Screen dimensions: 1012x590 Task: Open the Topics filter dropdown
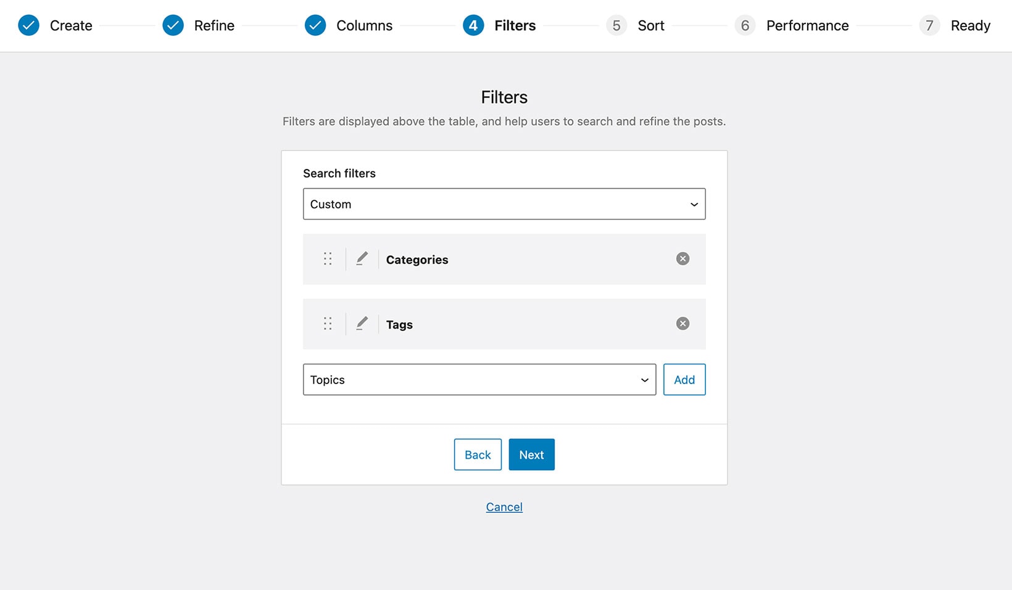(x=479, y=380)
